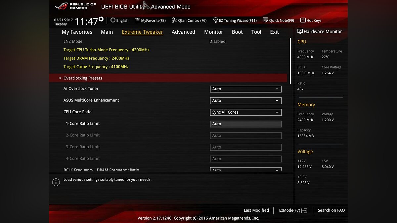Start the EZ Tuning Wizard(F11)

[x=235, y=20]
